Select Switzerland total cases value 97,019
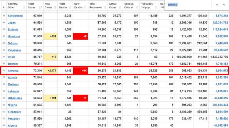229x128 pixels. pos(38,16)
